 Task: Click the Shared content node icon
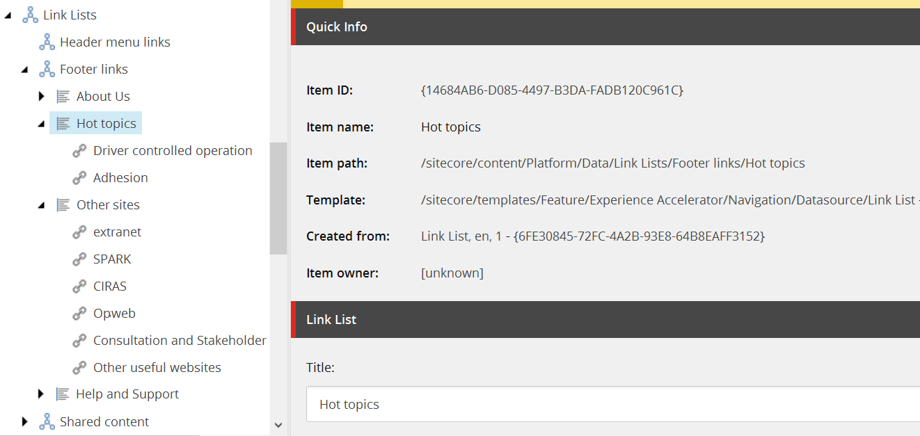(x=47, y=421)
